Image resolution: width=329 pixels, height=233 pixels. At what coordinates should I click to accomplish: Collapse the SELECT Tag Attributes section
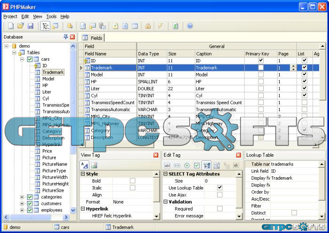[165, 174]
